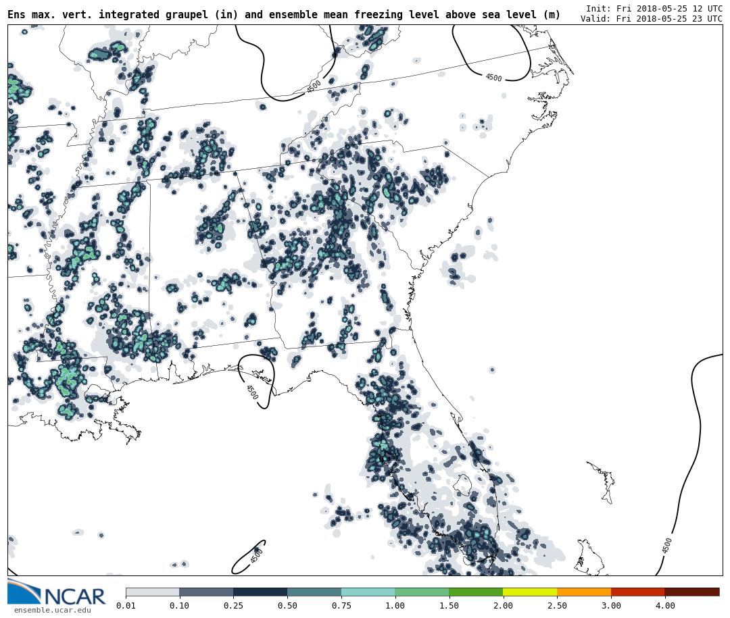Click the 4.00 tick label on colorbar

click(664, 606)
